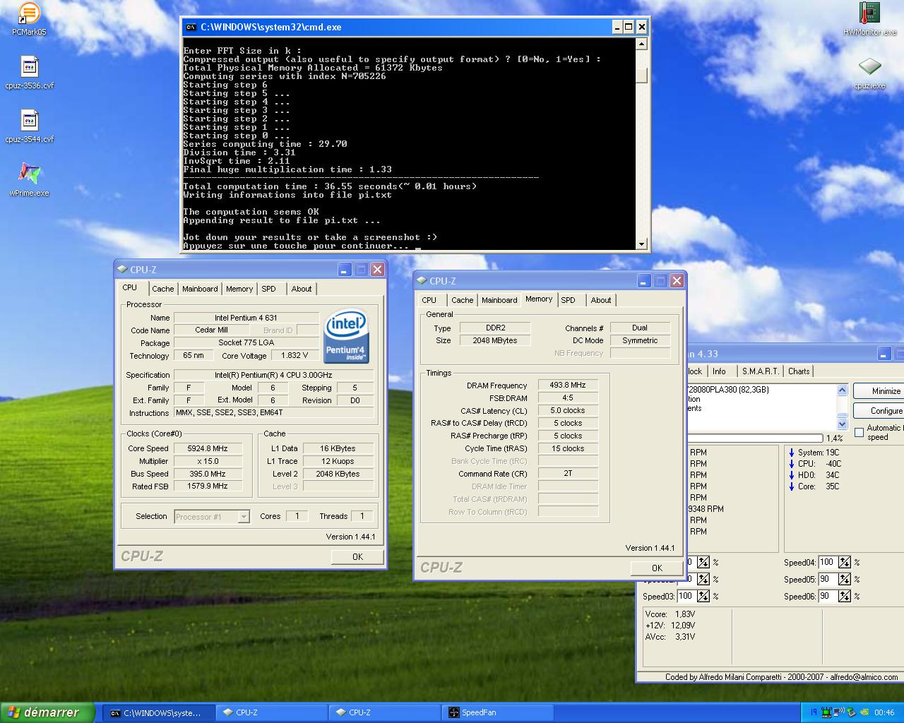Open the démarrer Start menu
The height and width of the screenshot is (723, 904).
click(47, 712)
